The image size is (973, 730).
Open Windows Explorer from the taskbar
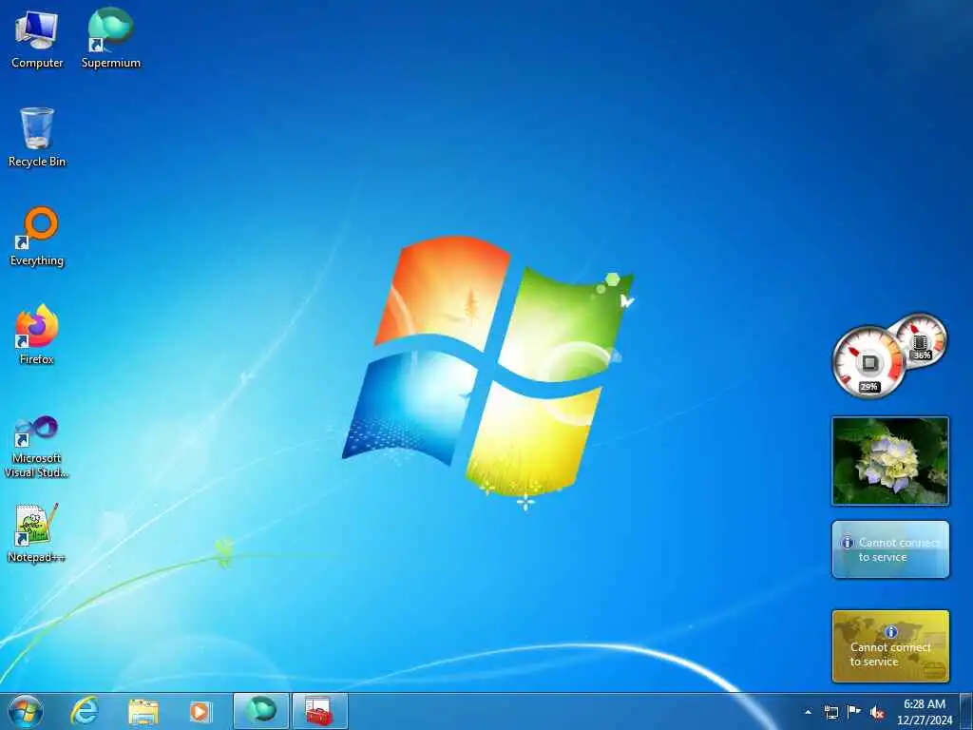pyautogui.click(x=143, y=712)
